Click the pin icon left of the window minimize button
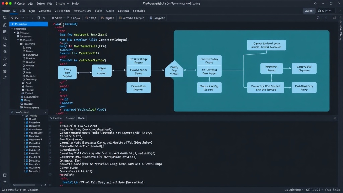This screenshot has width=343, height=193. click(x=315, y=3)
